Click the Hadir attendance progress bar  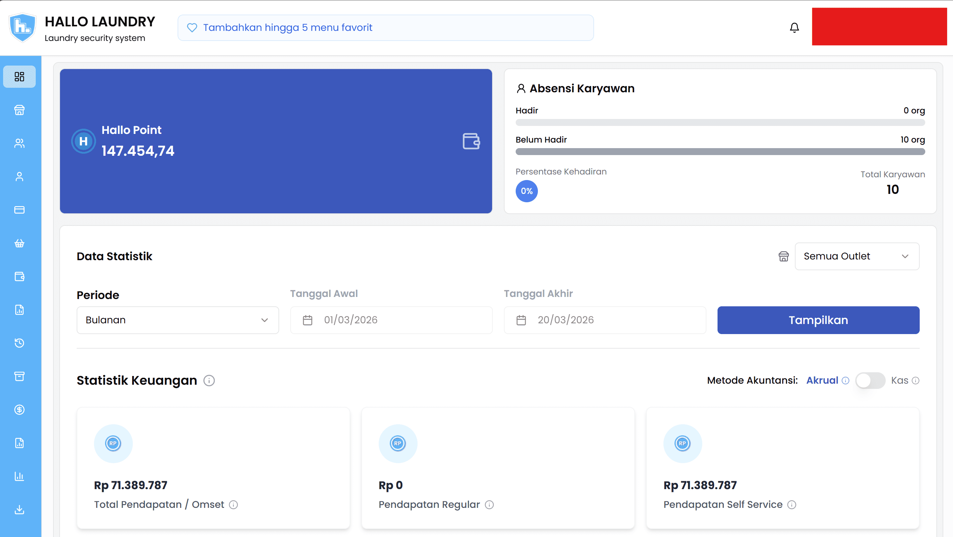(x=720, y=122)
